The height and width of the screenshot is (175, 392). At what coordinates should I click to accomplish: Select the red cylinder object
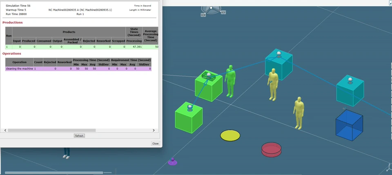point(271,150)
